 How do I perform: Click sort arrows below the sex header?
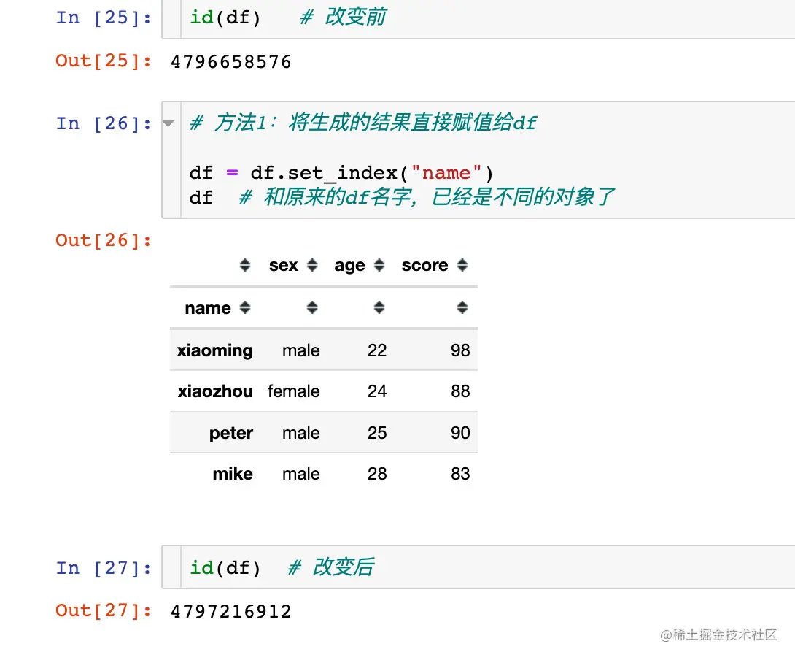click(x=312, y=307)
